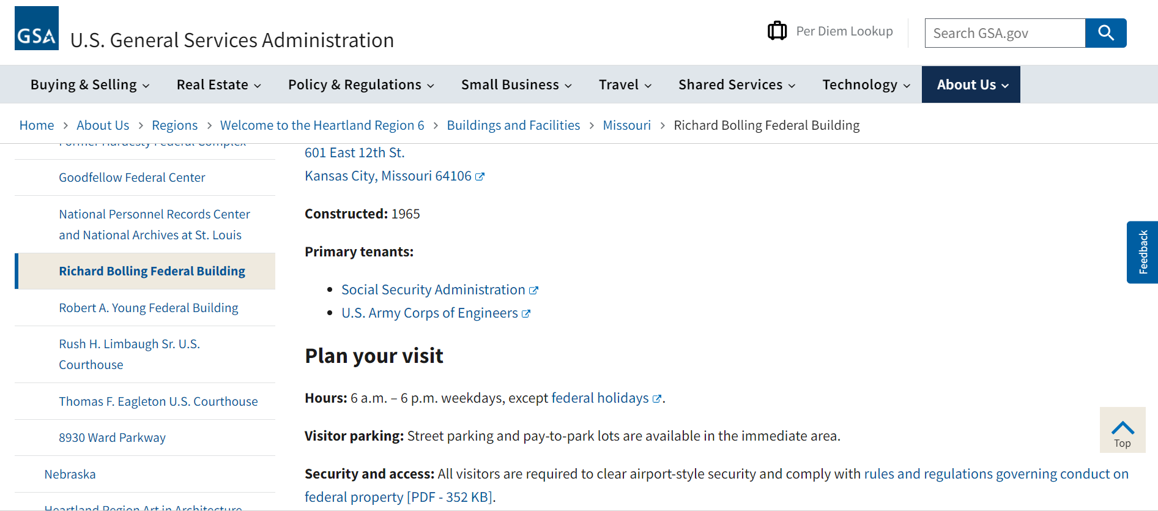Click the GSA logo
The width and height of the screenshot is (1158, 511).
[x=37, y=28]
